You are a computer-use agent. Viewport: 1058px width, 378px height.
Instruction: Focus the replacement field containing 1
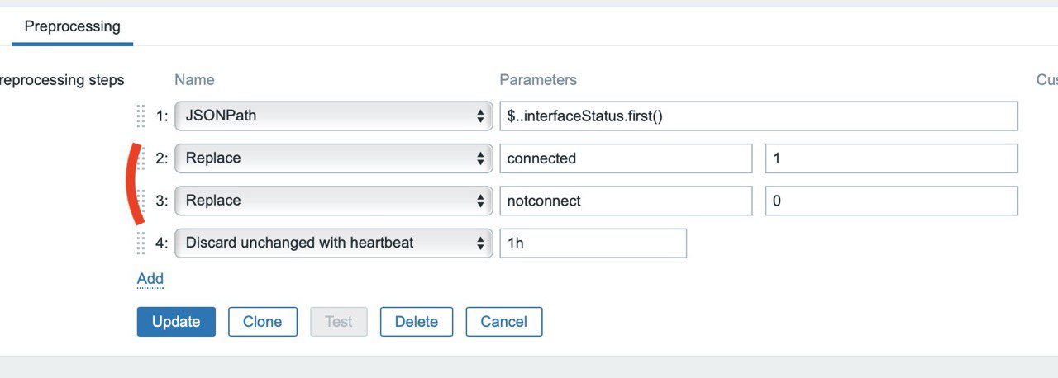(x=892, y=158)
